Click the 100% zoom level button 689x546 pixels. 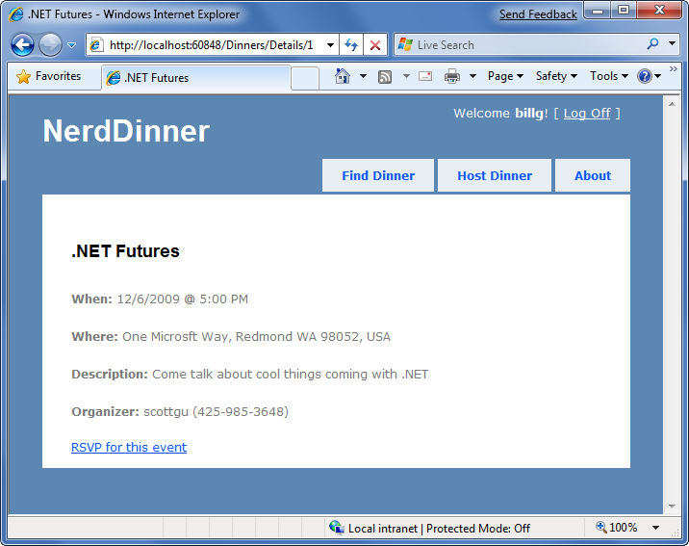(x=617, y=528)
